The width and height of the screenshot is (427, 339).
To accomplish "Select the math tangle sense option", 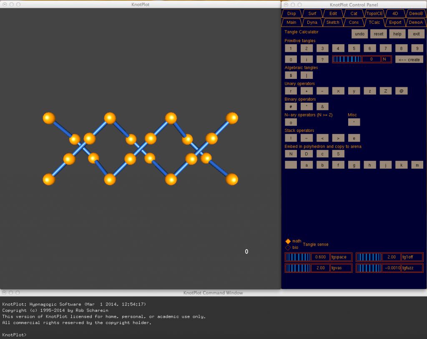I will 288,241.
